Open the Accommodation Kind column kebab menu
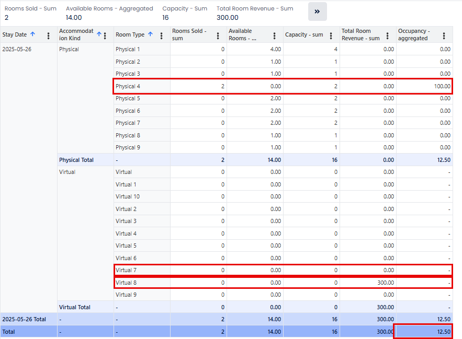The width and height of the screenshot is (462, 339). click(x=105, y=36)
